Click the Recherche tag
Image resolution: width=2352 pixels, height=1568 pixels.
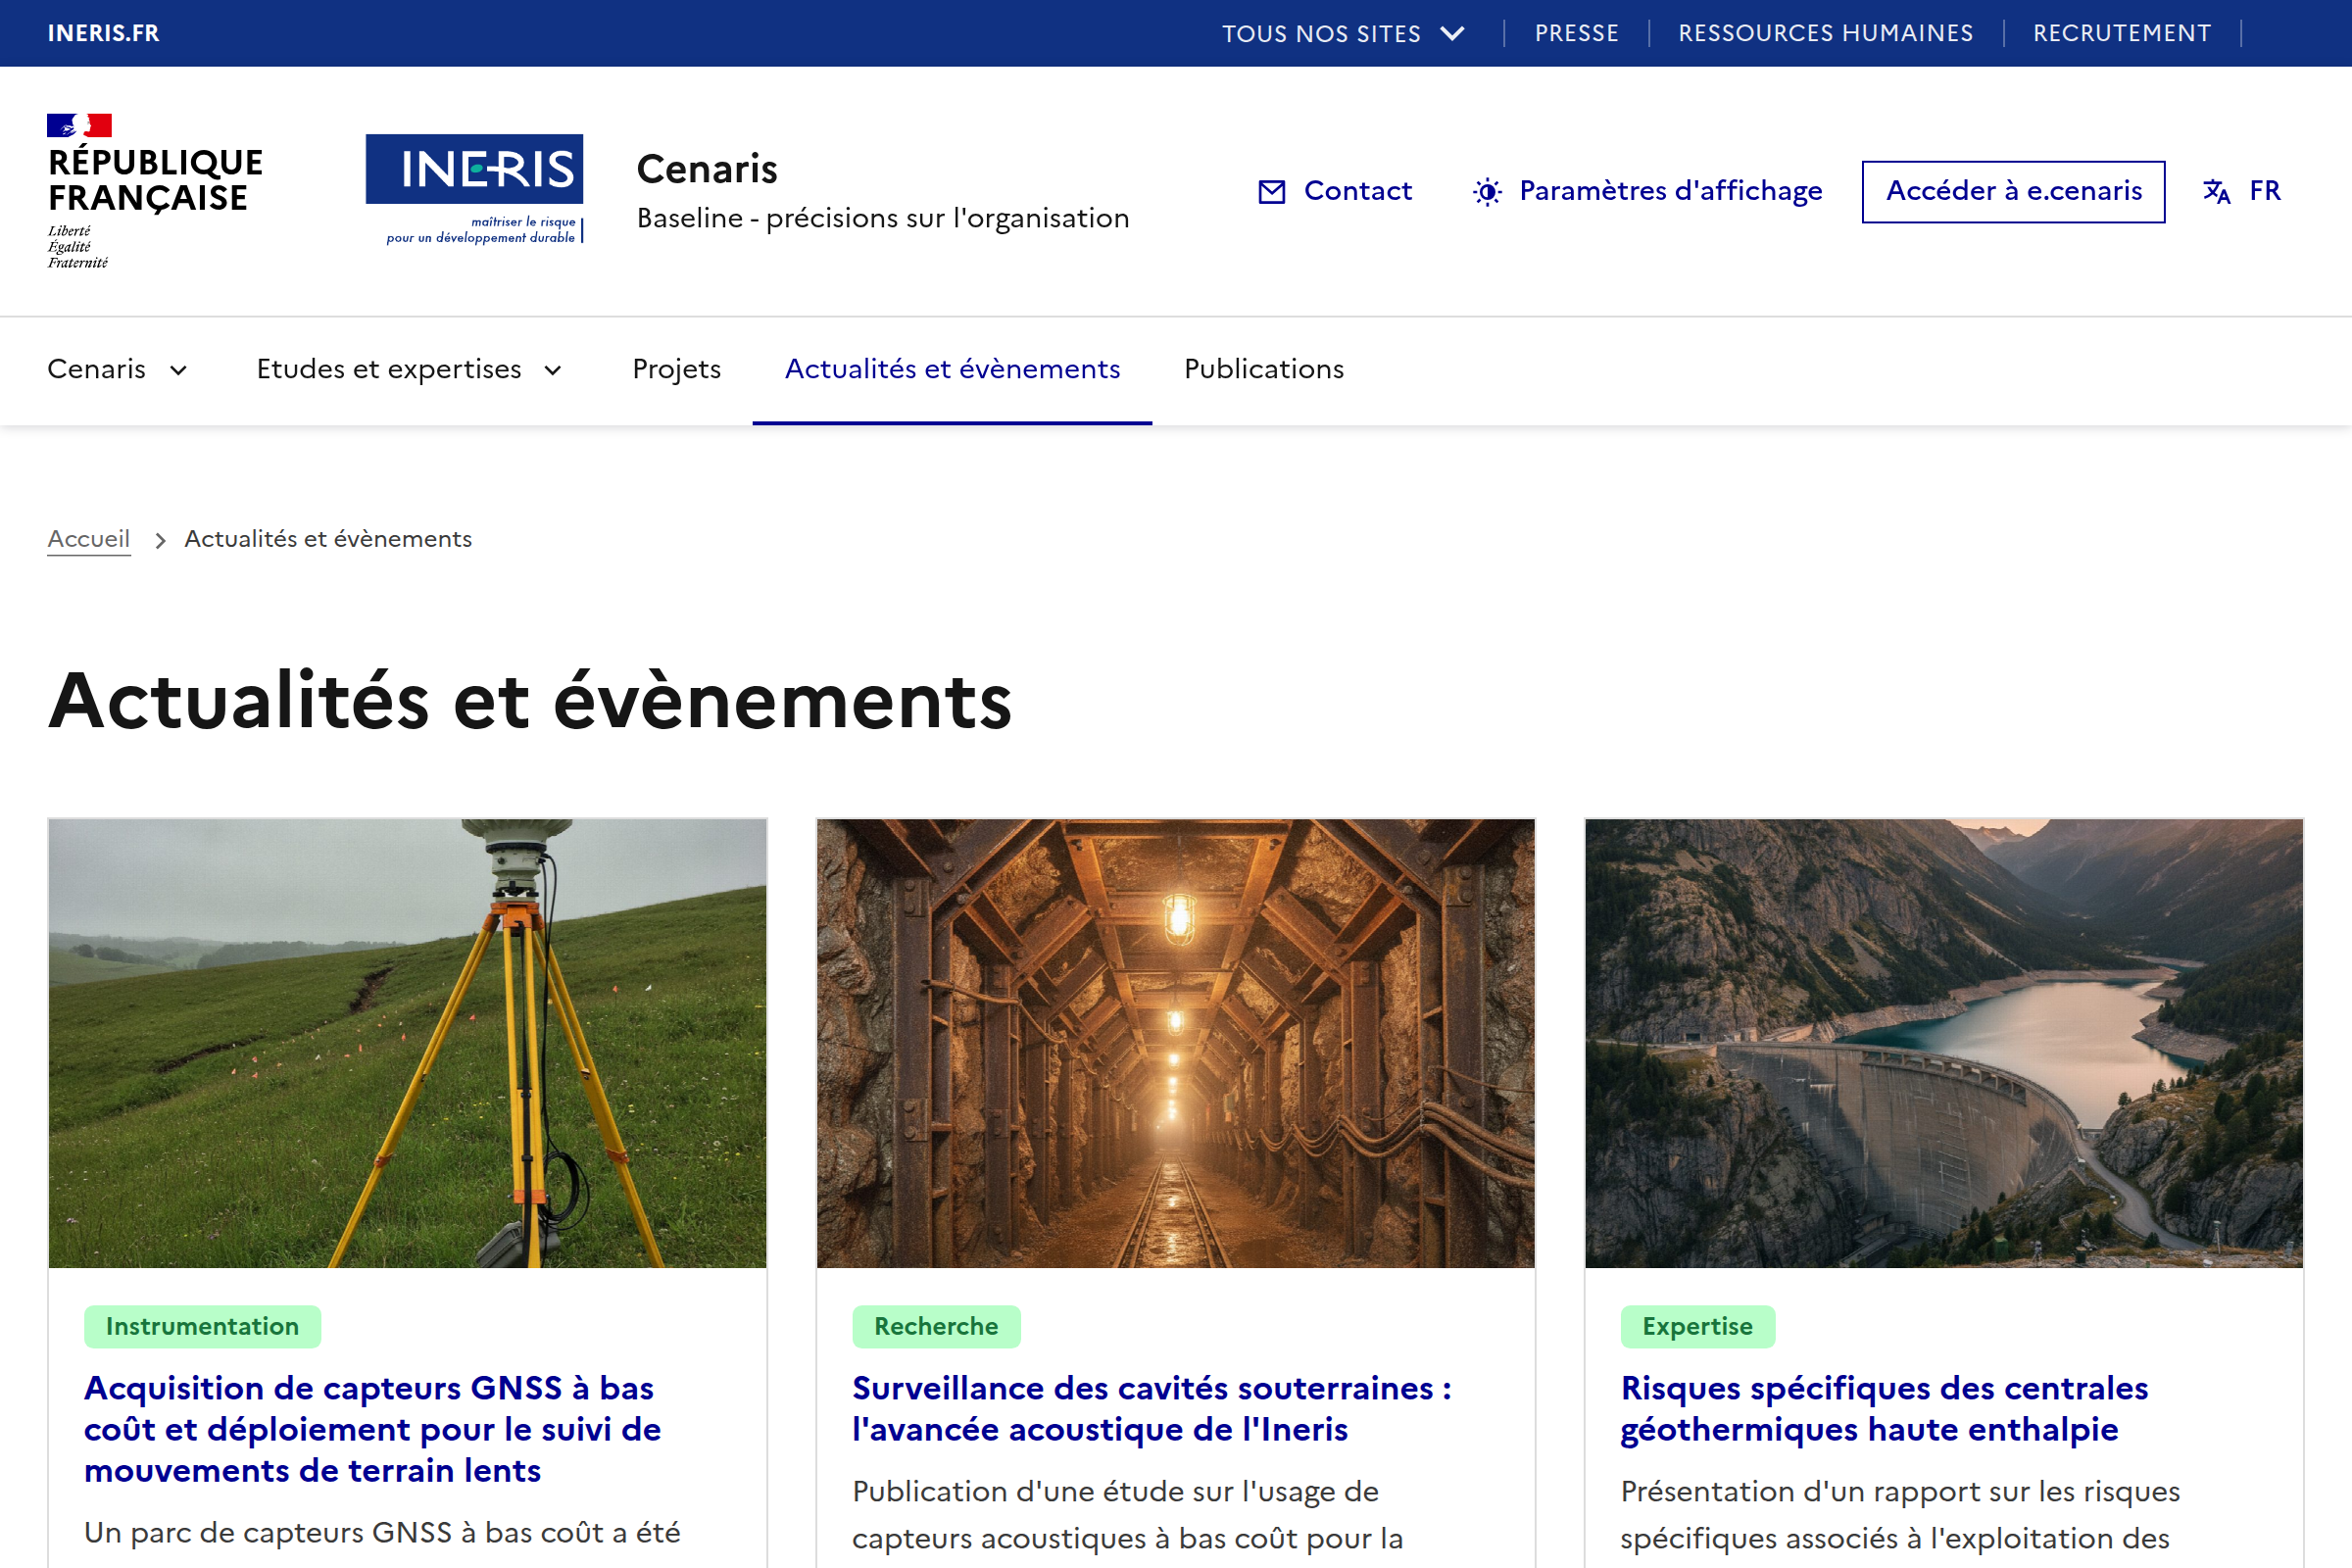click(x=936, y=1326)
